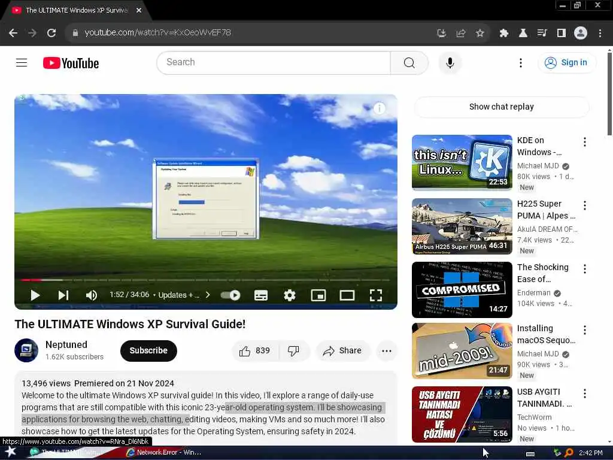This screenshot has width=613, height=460.
Task: Open the share page icon in address bar
Action: (x=461, y=34)
